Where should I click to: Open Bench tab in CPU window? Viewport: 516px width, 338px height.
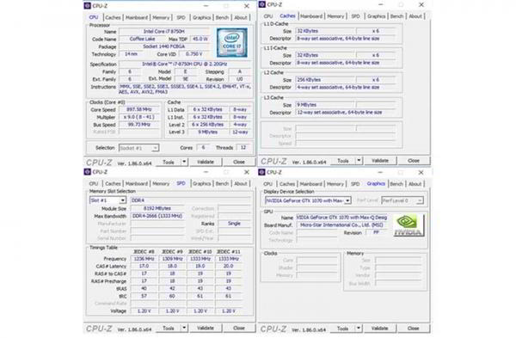pos(222,17)
